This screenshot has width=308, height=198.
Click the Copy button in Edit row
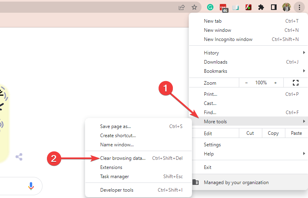coord(273,133)
